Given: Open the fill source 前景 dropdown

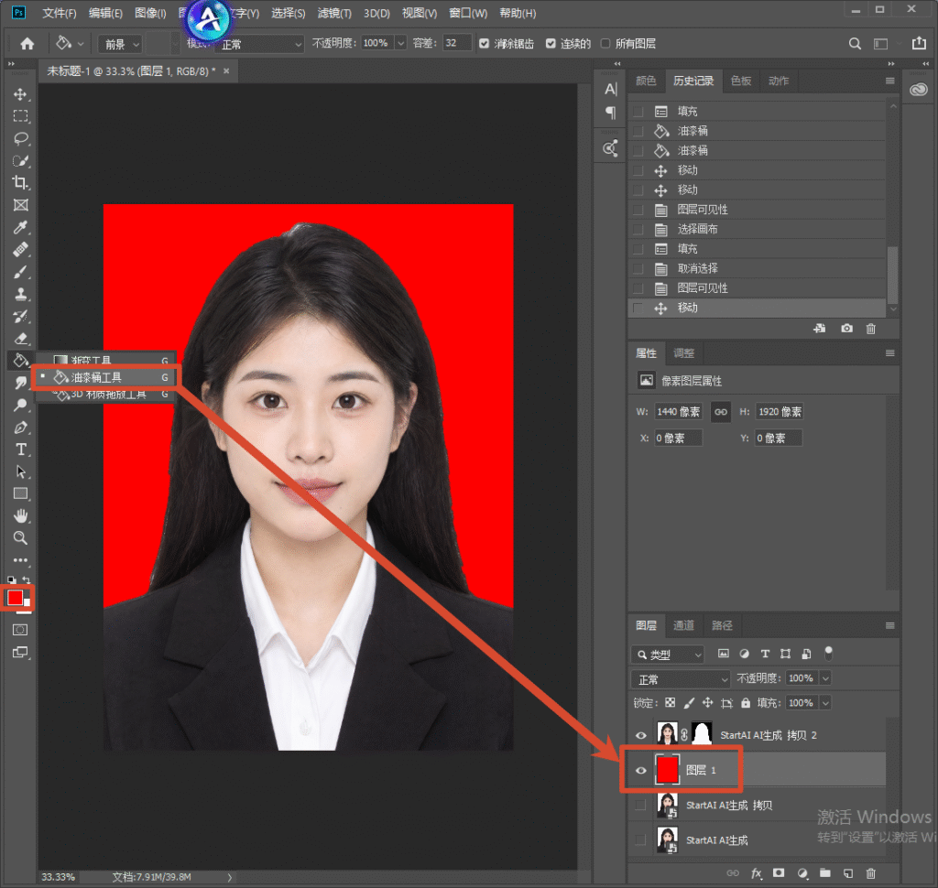Looking at the screenshot, I should (120, 44).
